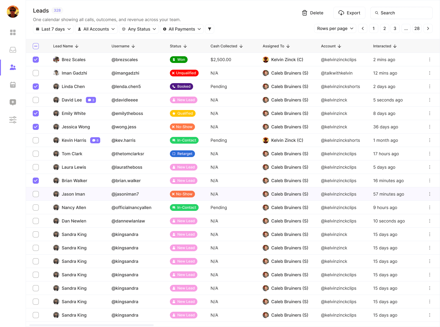Click the Qualified badge for Emily White
440x327 pixels.
coord(183,113)
